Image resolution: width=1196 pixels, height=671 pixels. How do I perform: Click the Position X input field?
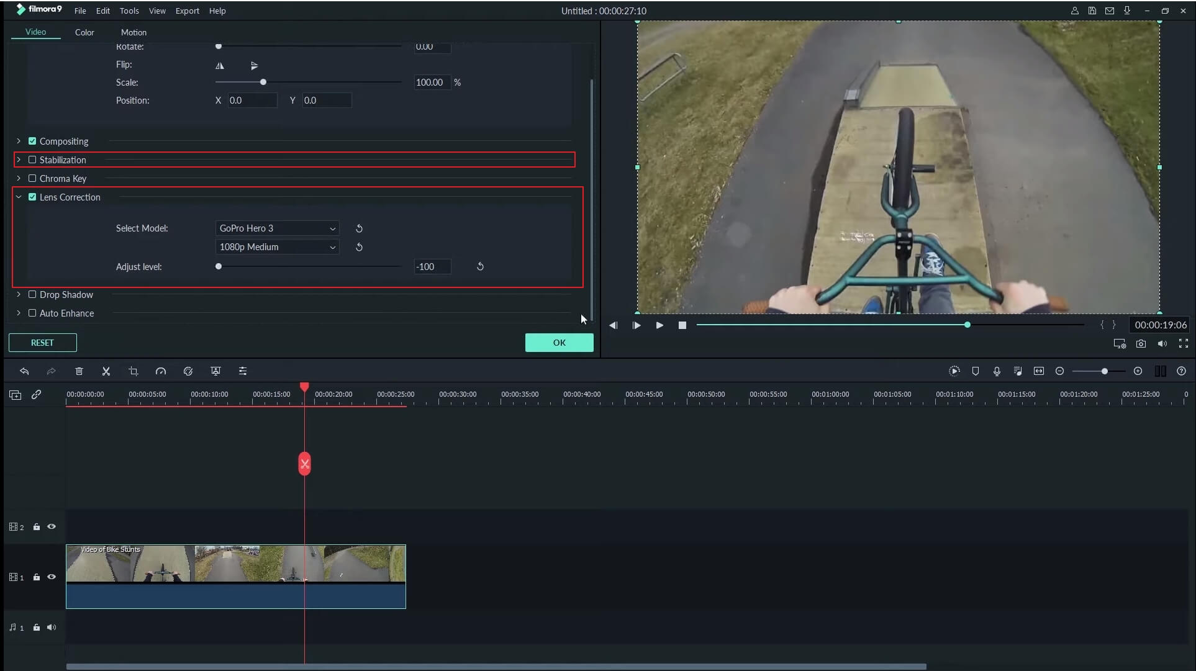point(251,101)
